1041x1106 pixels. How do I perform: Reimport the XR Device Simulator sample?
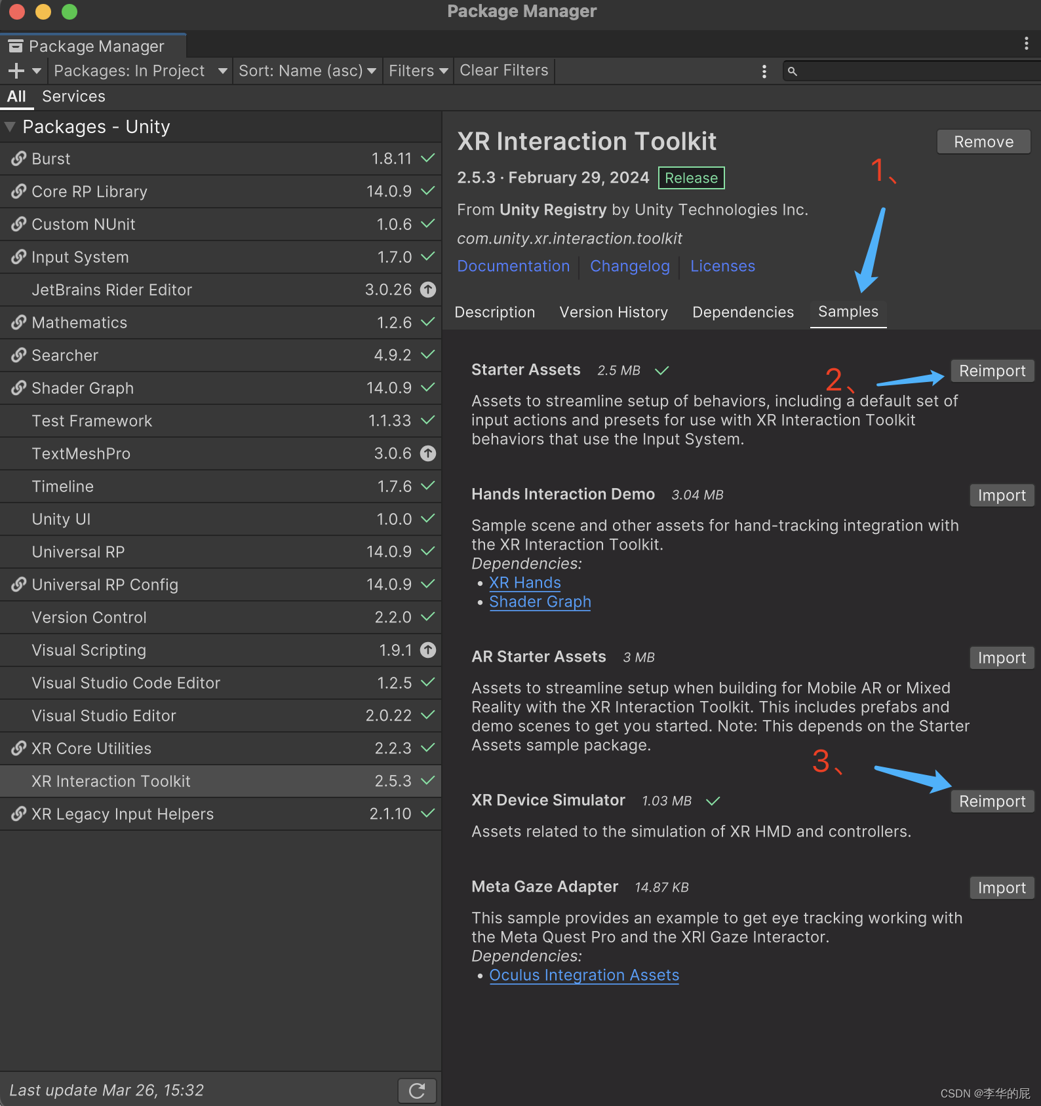click(992, 801)
